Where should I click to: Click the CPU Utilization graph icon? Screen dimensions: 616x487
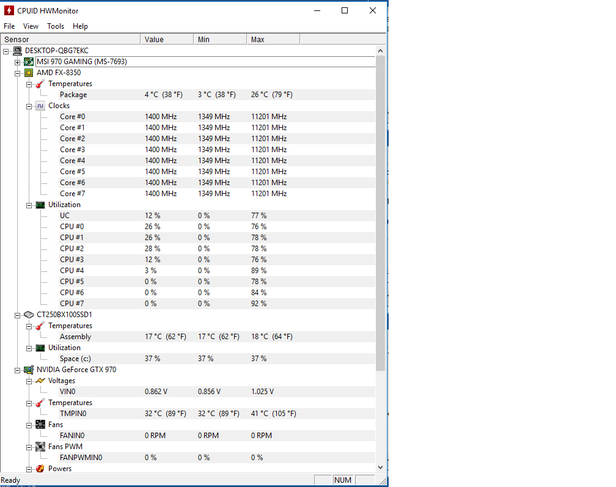40,205
